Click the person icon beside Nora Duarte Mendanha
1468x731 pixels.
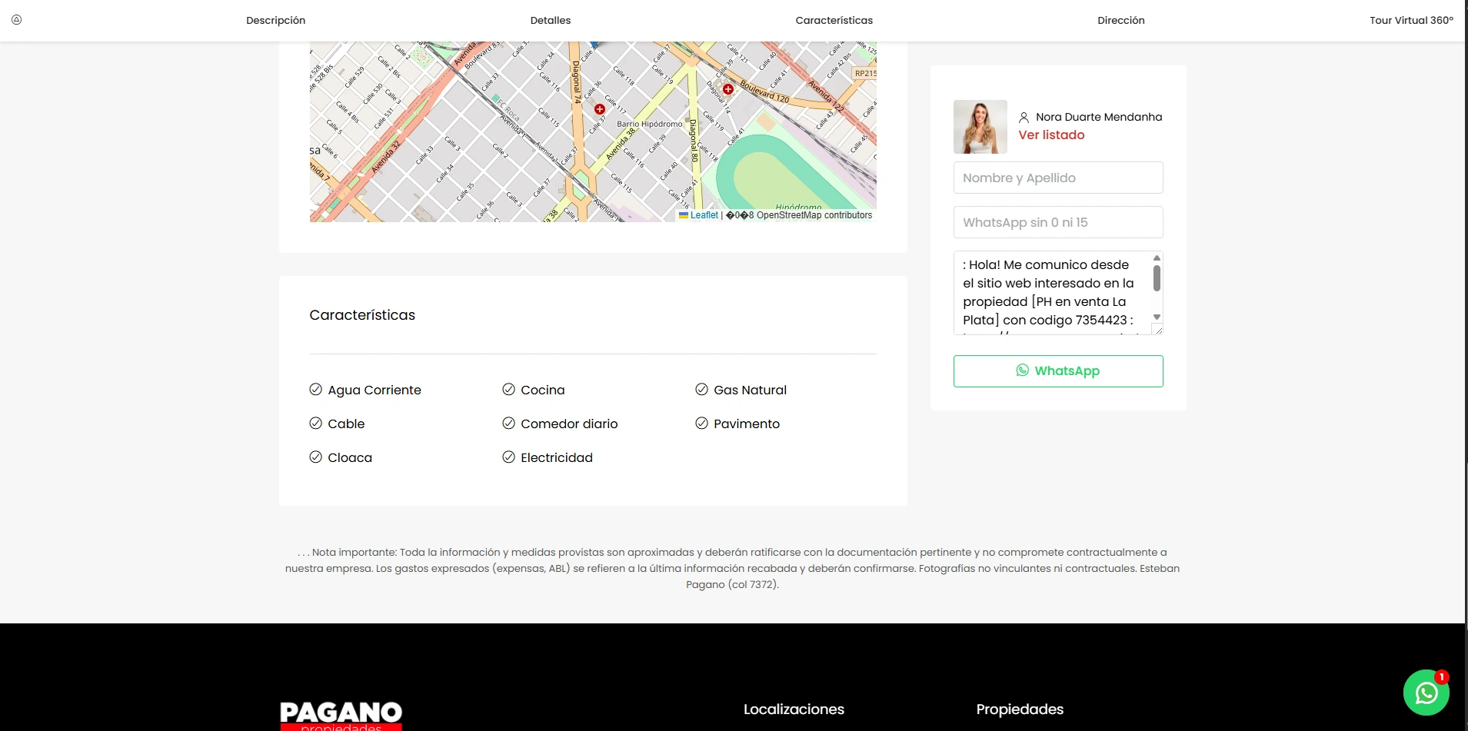click(x=1024, y=118)
